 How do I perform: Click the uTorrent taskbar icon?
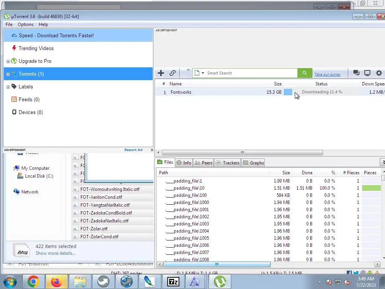[x=220, y=281]
